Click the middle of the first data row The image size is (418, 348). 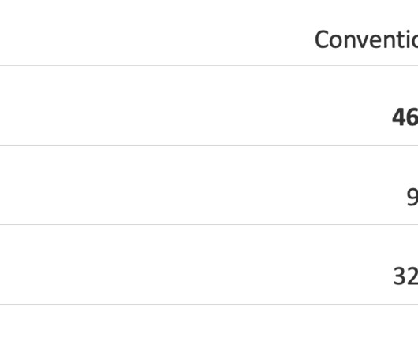(209, 106)
